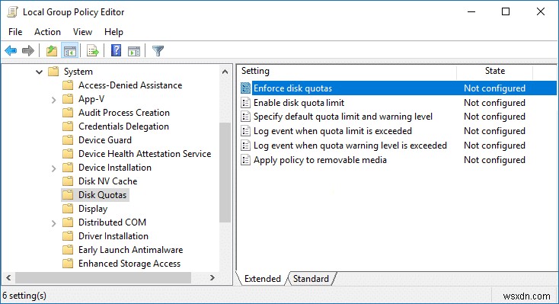The height and width of the screenshot is (304, 559).
Task: Click tree horizontal scrollbar left arrow
Action: pos(8,277)
